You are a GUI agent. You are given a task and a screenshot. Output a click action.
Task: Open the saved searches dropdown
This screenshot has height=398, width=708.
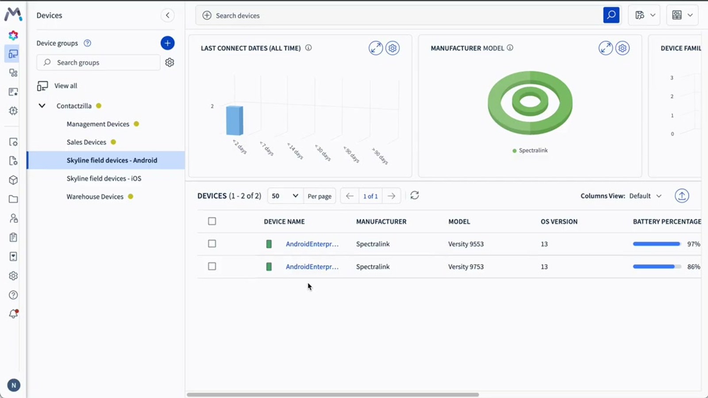644,15
